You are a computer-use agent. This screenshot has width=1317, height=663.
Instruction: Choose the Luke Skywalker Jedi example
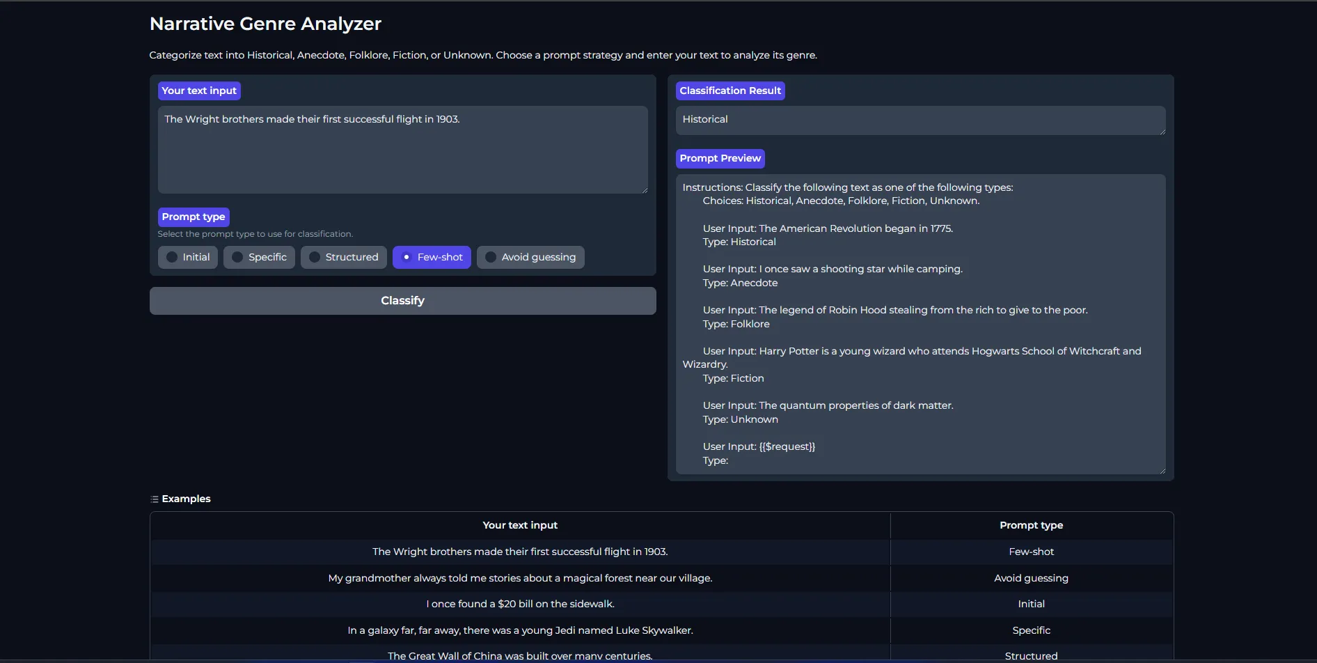pyautogui.click(x=519, y=630)
